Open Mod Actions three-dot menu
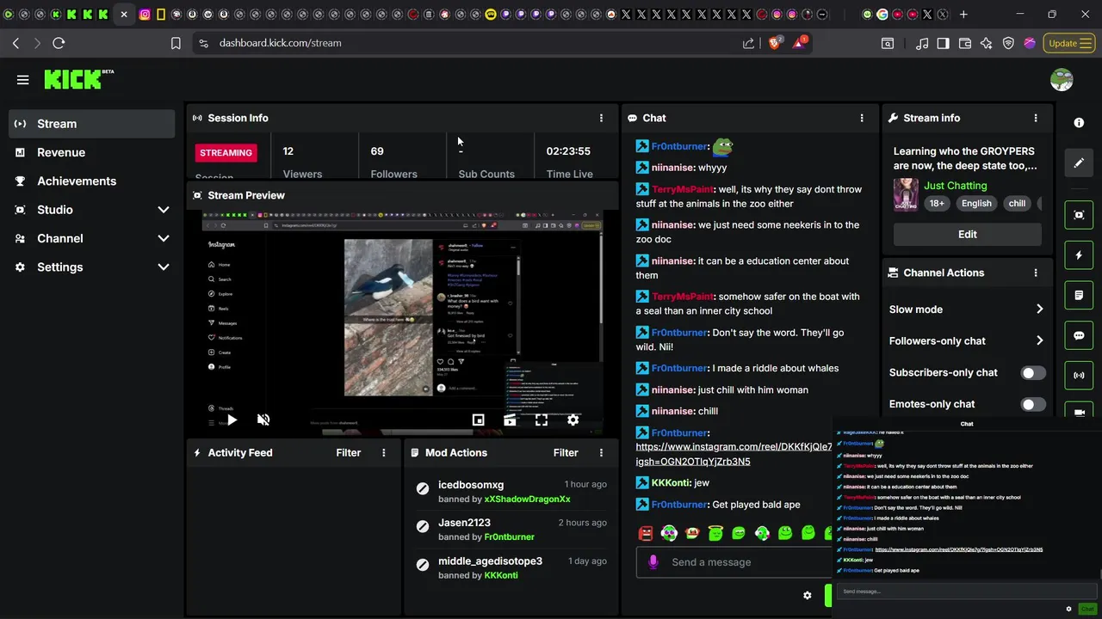 [601, 452]
